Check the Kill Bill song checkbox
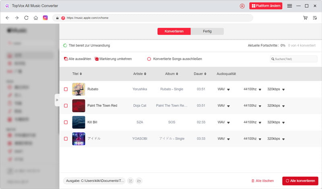322x189 pixels. point(66,122)
